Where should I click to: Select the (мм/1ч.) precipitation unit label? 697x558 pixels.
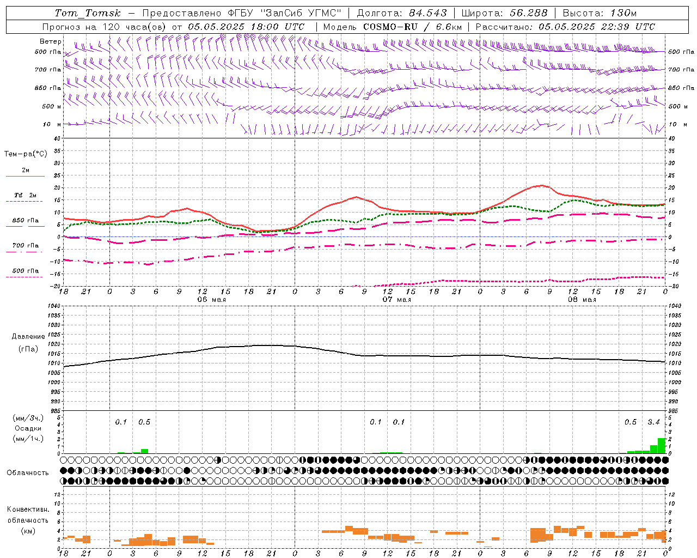[28, 439]
